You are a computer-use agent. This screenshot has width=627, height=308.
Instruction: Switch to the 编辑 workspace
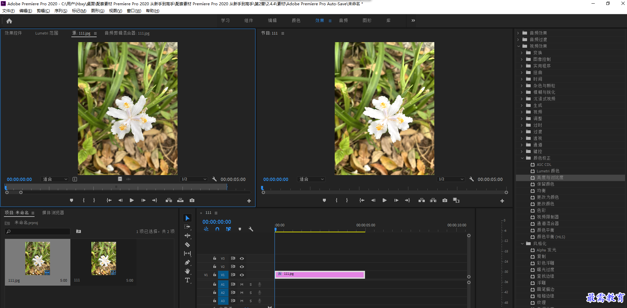[272, 20]
